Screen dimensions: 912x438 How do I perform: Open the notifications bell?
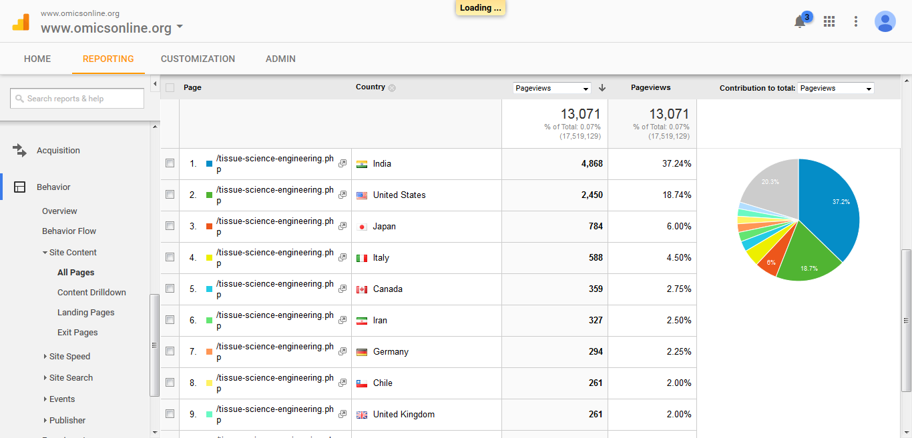800,22
